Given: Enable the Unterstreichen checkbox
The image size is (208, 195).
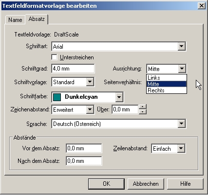Looking at the screenshot, I should tap(54, 57).
